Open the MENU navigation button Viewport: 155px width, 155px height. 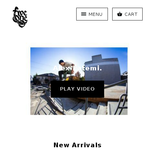(x=92, y=14)
